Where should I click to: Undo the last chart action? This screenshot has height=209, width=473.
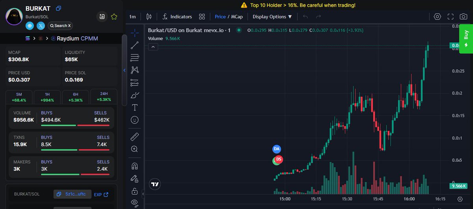click(305, 17)
